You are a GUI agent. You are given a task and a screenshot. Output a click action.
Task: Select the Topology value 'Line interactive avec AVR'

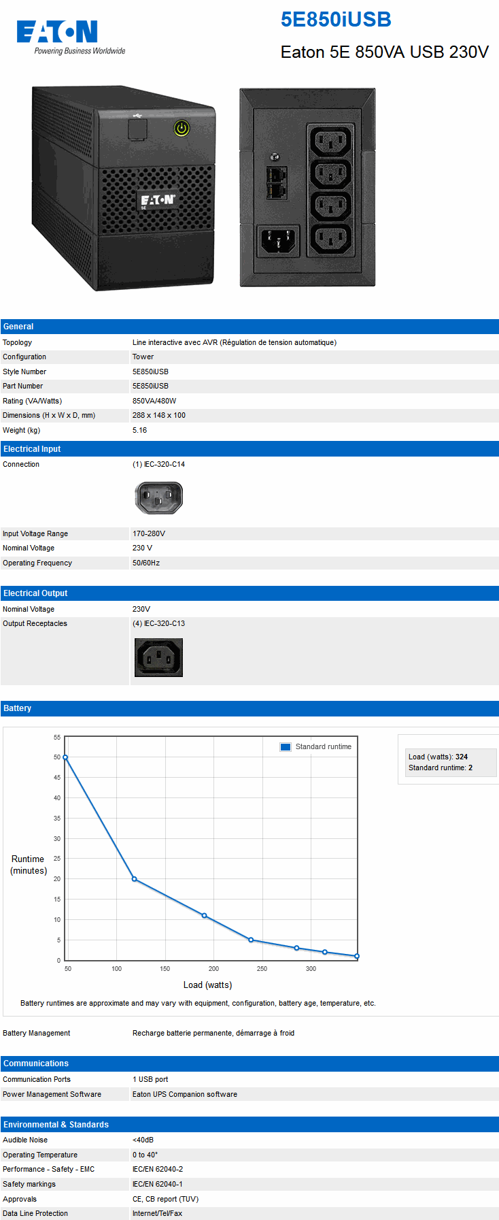pos(235,342)
